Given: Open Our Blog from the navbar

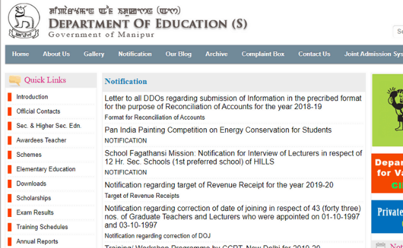Looking at the screenshot, I should (x=179, y=54).
